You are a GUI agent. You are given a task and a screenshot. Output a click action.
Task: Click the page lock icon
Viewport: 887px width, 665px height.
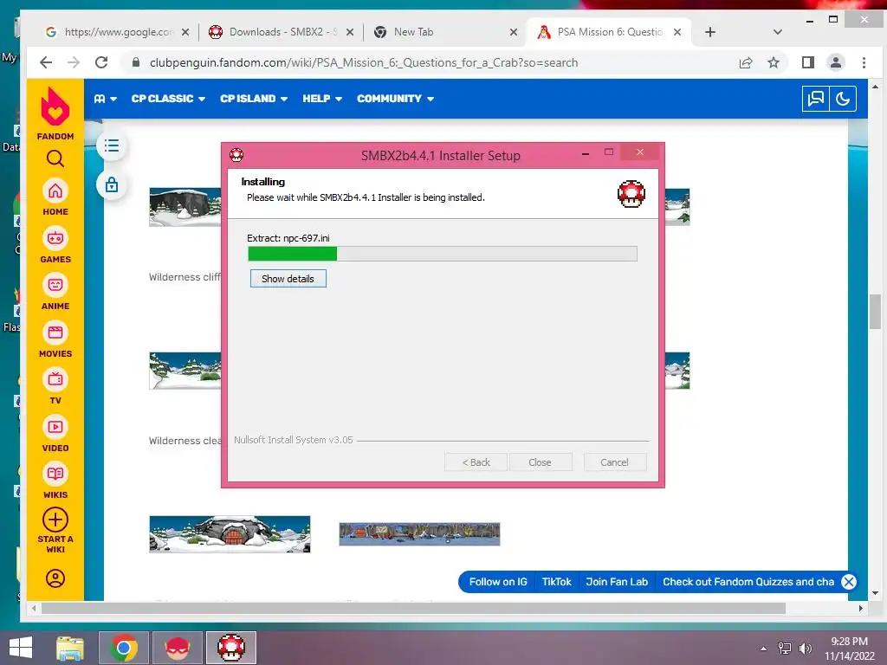(112, 185)
